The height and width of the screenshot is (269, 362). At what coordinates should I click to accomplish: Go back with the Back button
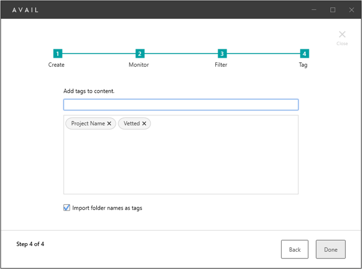coord(294,249)
